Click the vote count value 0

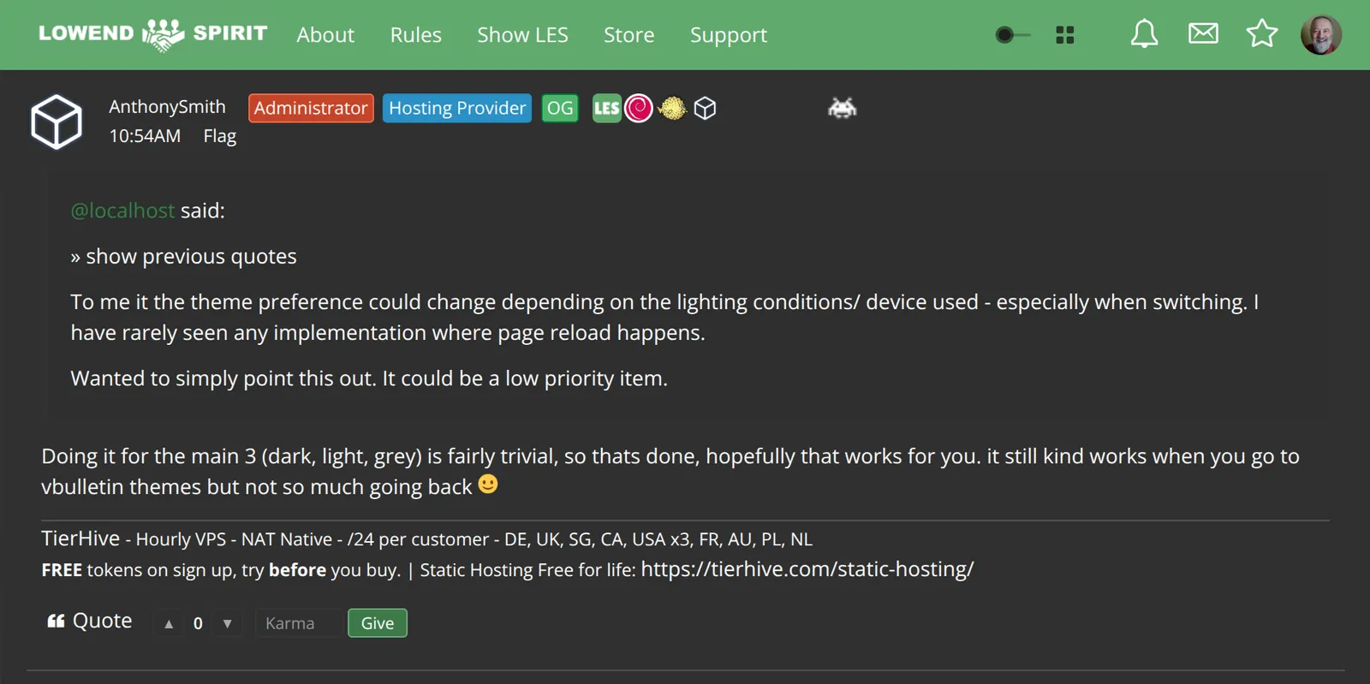tap(198, 623)
